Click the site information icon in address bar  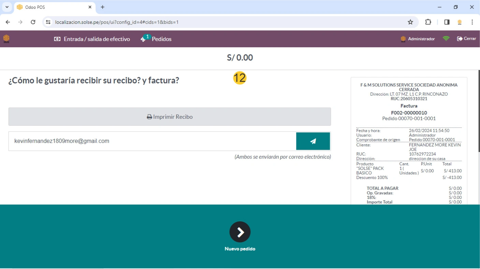(48, 22)
